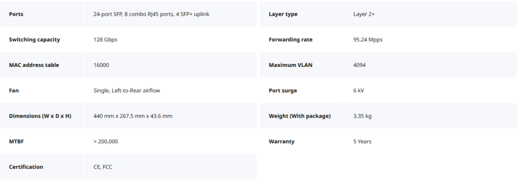Select the CE, FCC certification value
Image resolution: width=517 pixels, height=181 pixels.
point(103,167)
